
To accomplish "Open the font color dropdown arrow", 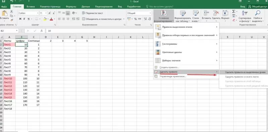I will pyautogui.click(x=54, y=19).
